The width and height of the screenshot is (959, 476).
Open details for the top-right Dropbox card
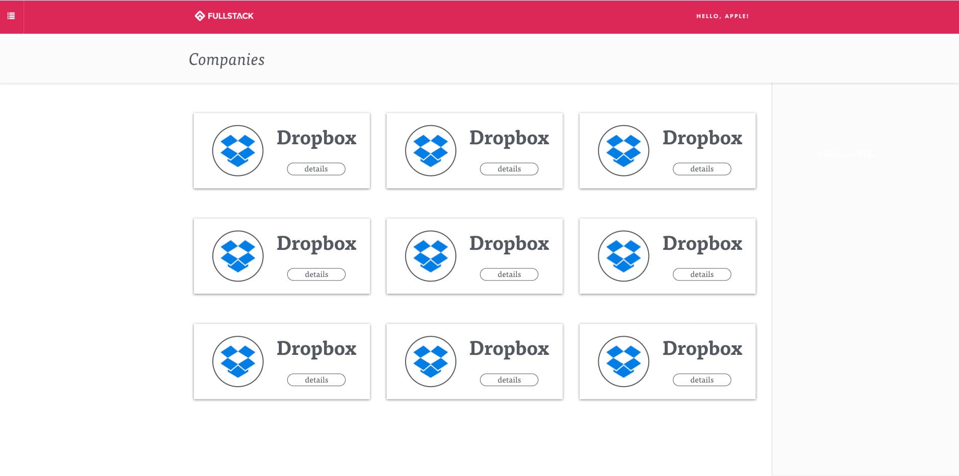702,169
